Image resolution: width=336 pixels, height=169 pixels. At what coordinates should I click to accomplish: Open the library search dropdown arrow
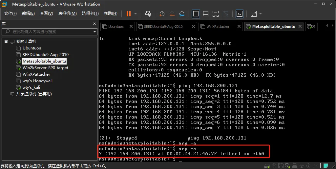coord(94,32)
